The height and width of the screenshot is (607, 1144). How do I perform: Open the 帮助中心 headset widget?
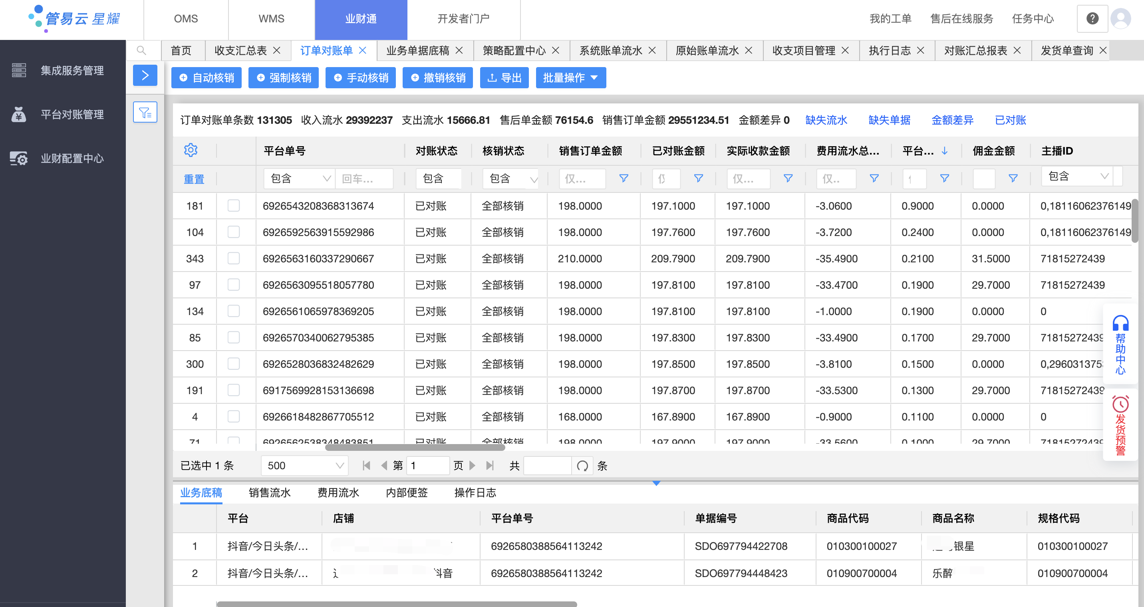1120,345
